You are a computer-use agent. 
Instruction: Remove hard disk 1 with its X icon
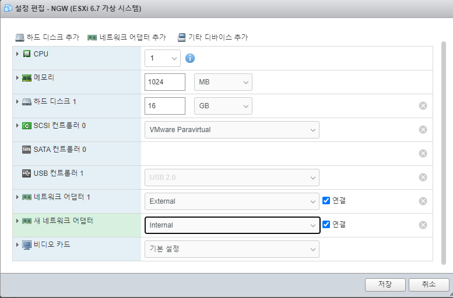(x=423, y=106)
